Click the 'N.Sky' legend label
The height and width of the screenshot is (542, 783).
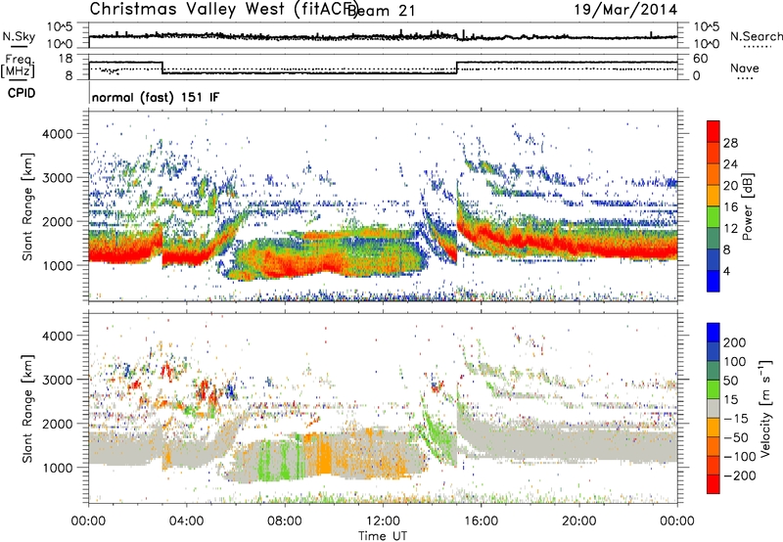coord(19,36)
